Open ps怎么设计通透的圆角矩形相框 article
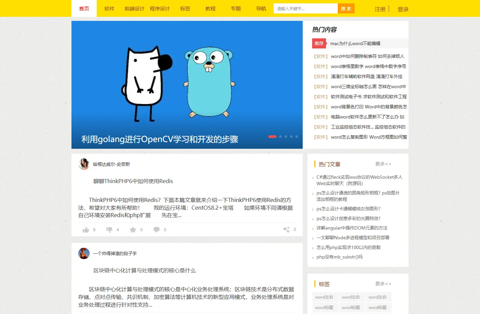This screenshot has height=314, width=480. tap(358, 196)
